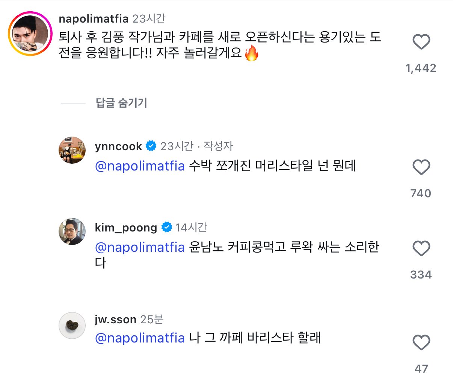
Task: Click @napolimatfia mention in ynncook reply
Action: click(x=140, y=166)
